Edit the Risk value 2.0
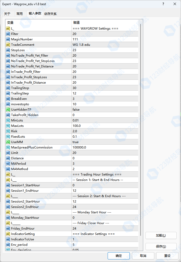Image resolution: width=181 pixels, height=262 pixels. [x=105, y=131]
